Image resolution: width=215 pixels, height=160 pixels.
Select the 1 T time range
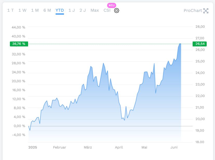[10, 10]
